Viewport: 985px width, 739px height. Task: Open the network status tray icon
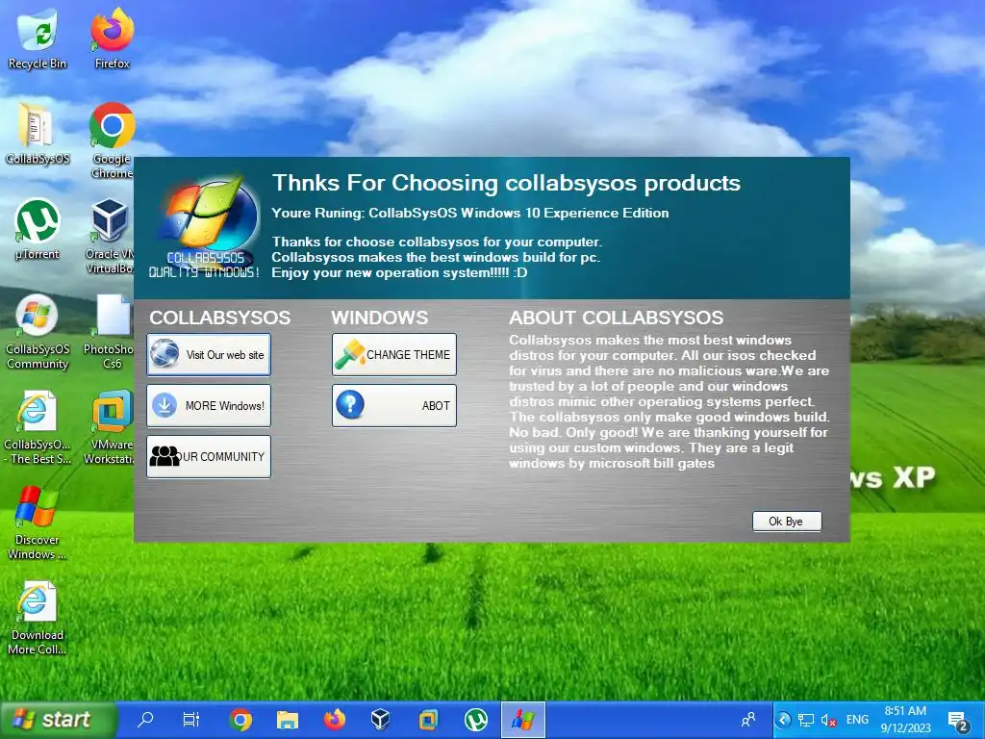click(806, 720)
